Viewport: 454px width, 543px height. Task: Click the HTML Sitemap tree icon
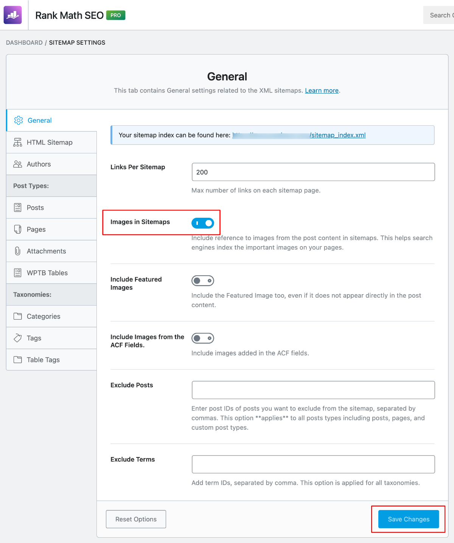(x=18, y=142)
